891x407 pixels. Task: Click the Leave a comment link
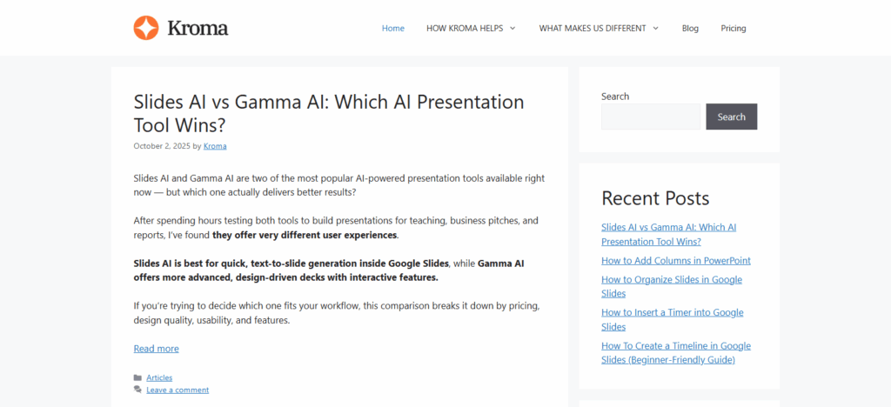click(178, 390)
